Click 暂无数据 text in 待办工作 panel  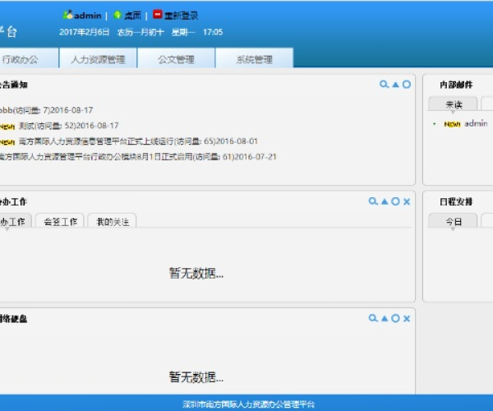[x=196, y=273]
